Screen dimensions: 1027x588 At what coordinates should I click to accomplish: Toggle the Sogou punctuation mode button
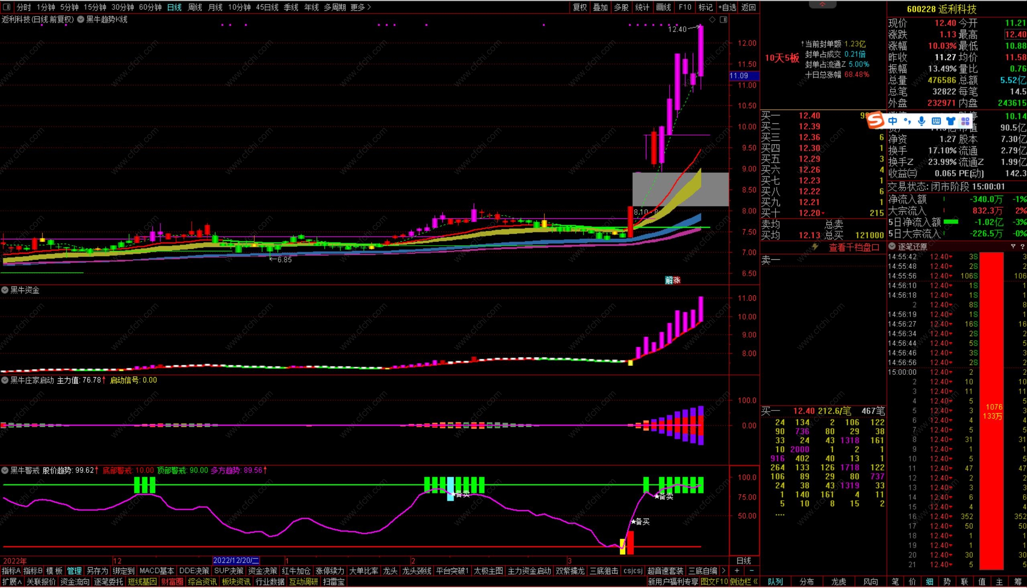coord(907,121)
